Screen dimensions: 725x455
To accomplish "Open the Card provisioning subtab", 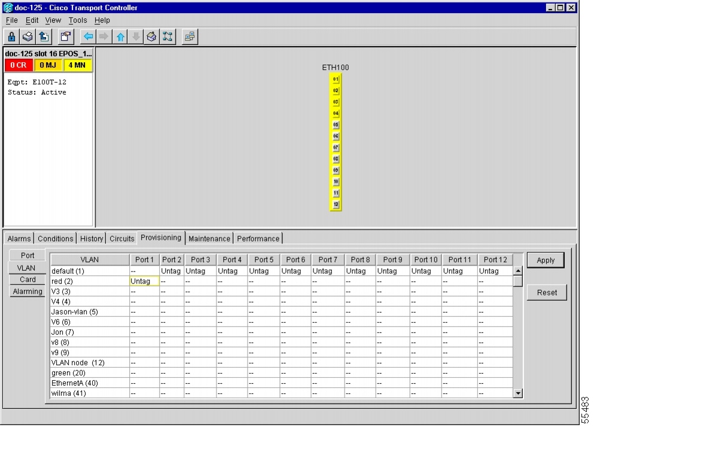I will (28, 280).
